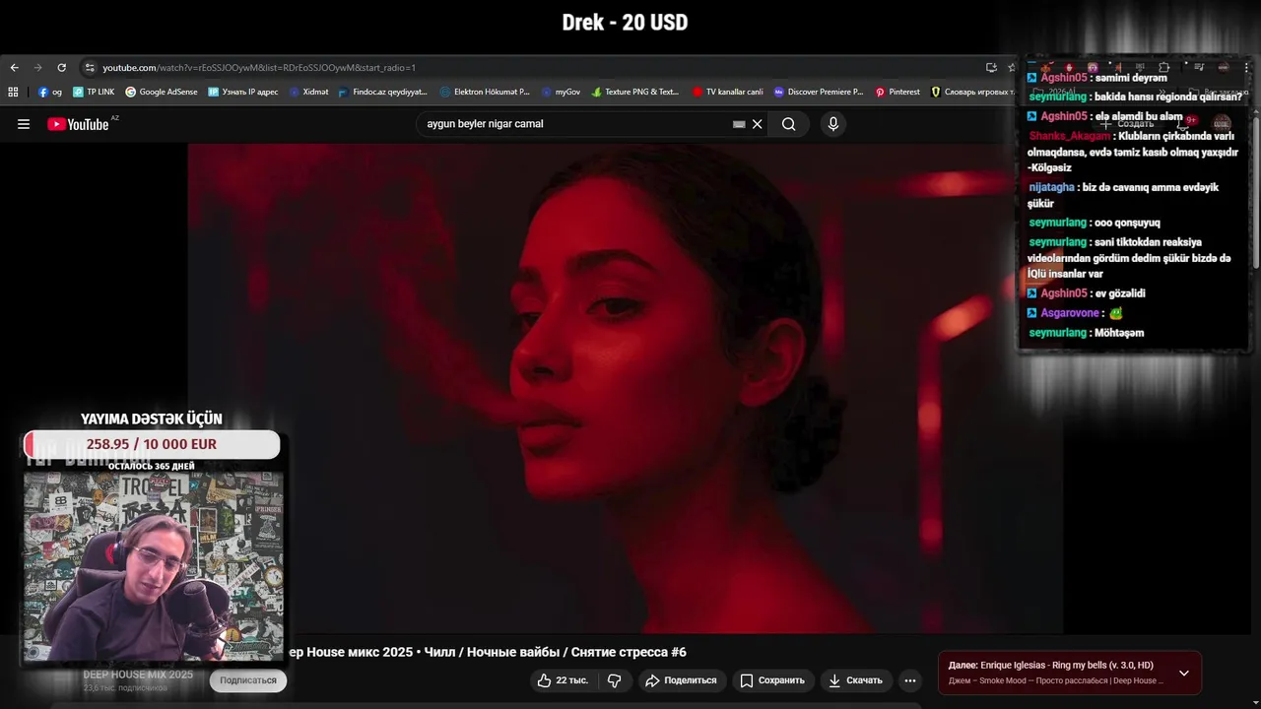Click the streamer webcam overlay

click(153, 566)
